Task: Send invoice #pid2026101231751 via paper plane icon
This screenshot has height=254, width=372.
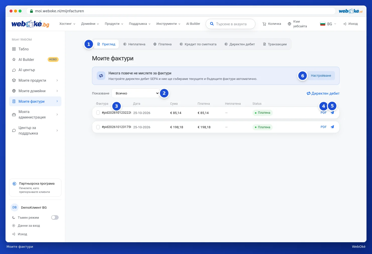Action: 332,127
